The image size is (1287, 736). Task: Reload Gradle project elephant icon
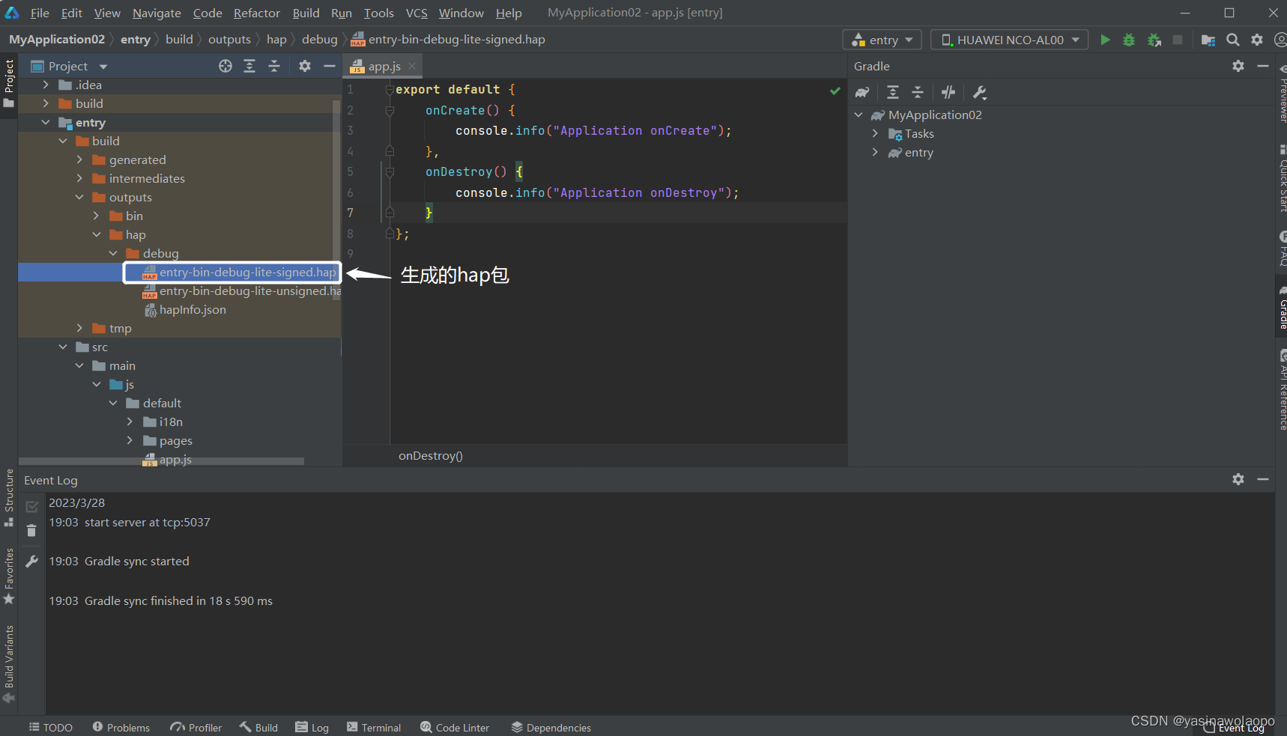[x=862, y=92]
